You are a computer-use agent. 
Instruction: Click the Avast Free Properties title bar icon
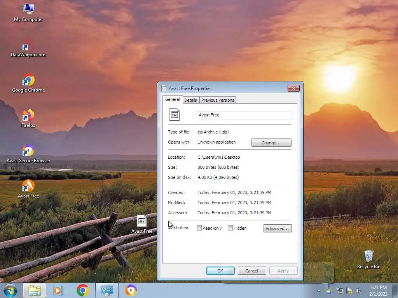[x=164, y=88]
